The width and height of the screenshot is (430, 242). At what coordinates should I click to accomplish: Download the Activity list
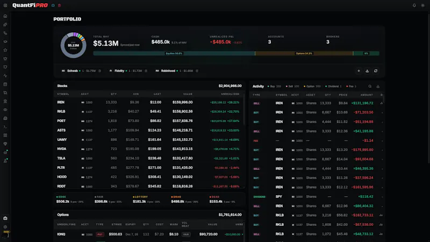click(x=378, y=86)
